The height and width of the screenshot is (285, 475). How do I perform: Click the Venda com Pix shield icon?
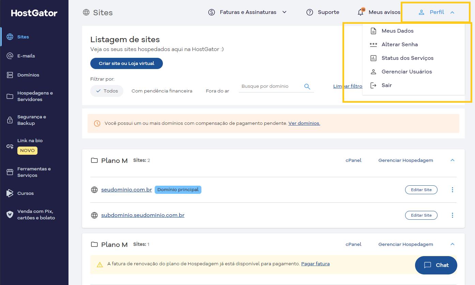click(10, 215)
